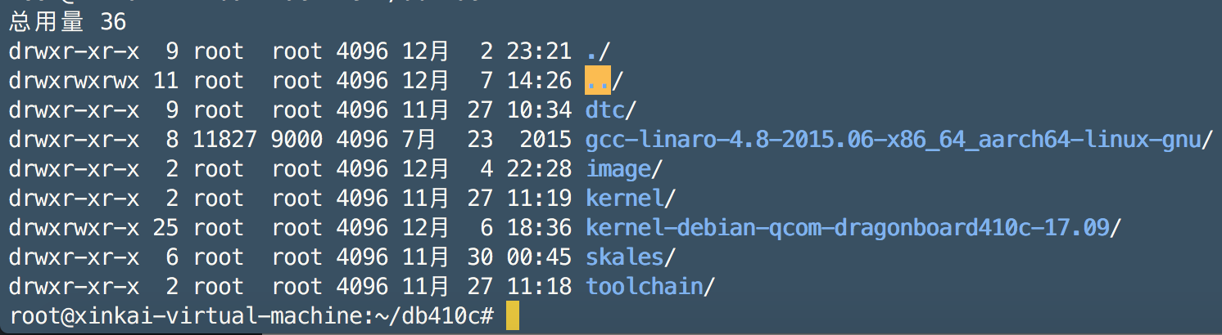Click the toolchain directory name
Image resolution: width=1222 pixels, height=335 pixels.
pos(645,287)
